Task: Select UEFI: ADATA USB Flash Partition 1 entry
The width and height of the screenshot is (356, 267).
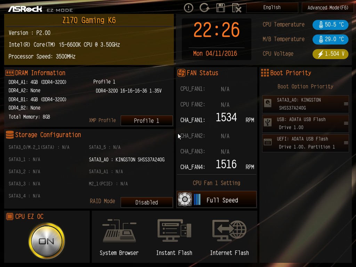Action: click(x=305, y=143)
